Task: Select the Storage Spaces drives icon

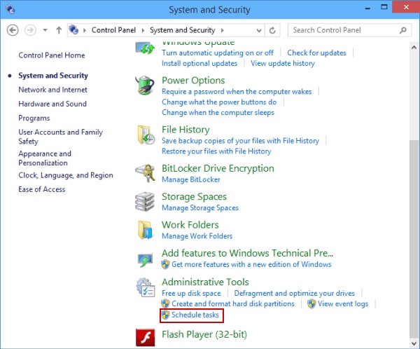Action: coord(146,202)
